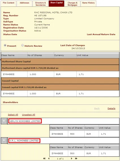Tick checkbox for V.R.L. NOMINEES LIMITED

[x=4, y=140]
